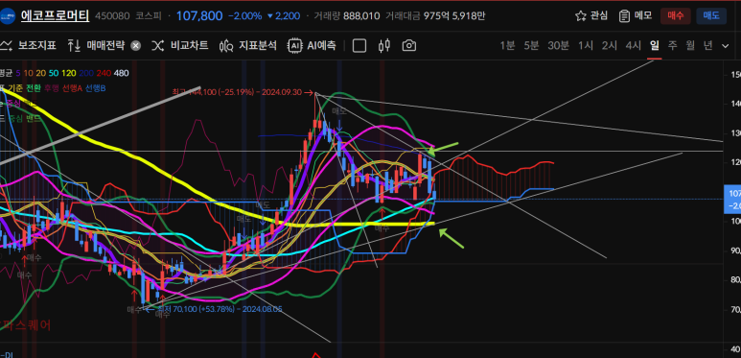Toggle the 선행B span legend
Image resolution: width=741 pixels, height=358 pixels.
click(97, 88)
